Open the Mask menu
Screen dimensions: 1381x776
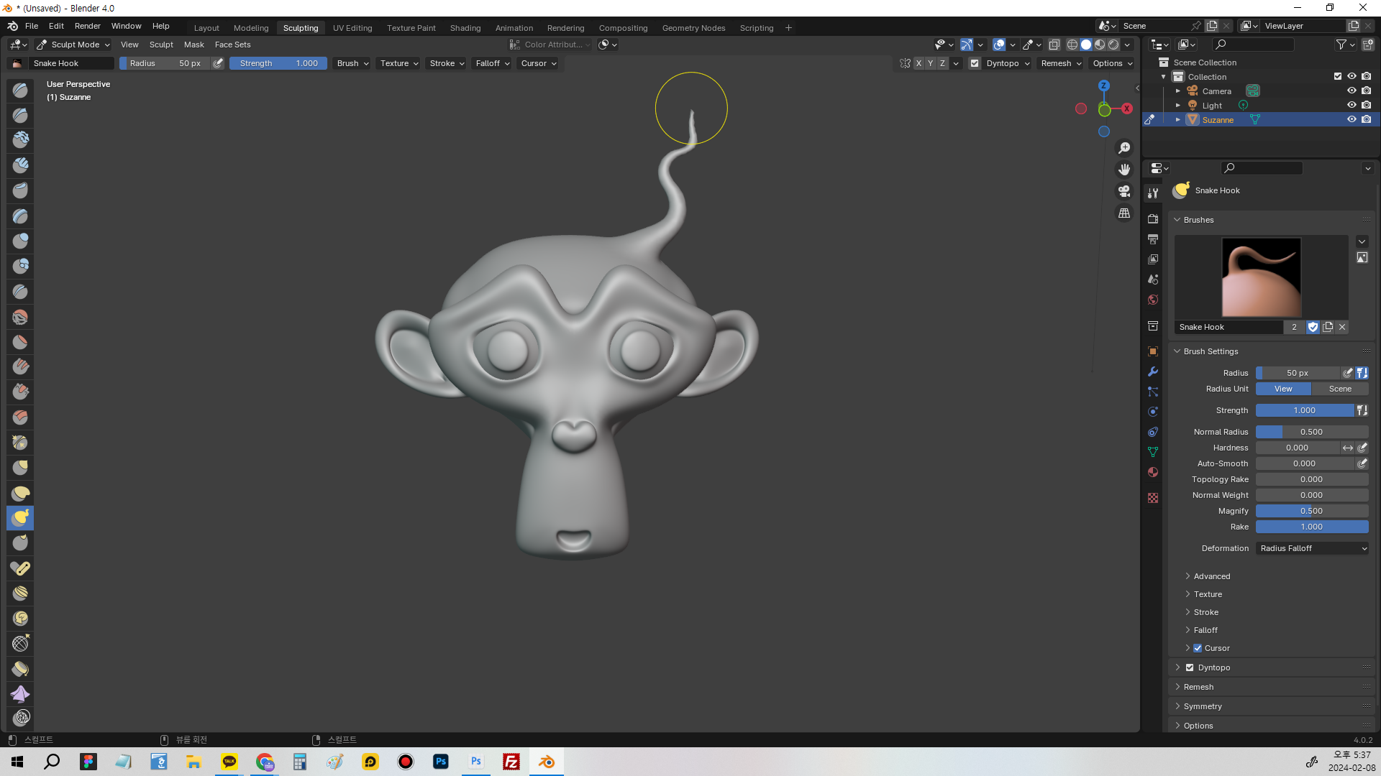click(194, 45)
